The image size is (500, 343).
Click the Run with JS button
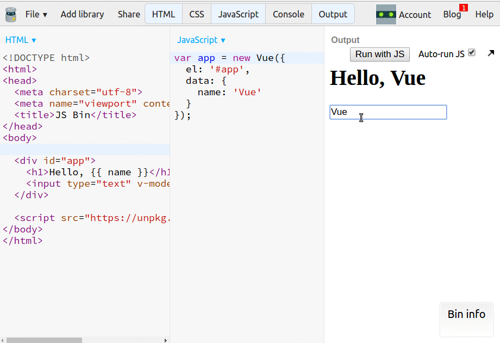(380, 54)
